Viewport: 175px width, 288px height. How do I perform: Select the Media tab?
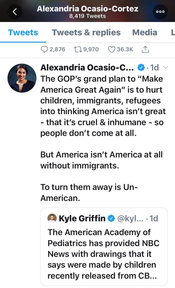click(144, 33)
